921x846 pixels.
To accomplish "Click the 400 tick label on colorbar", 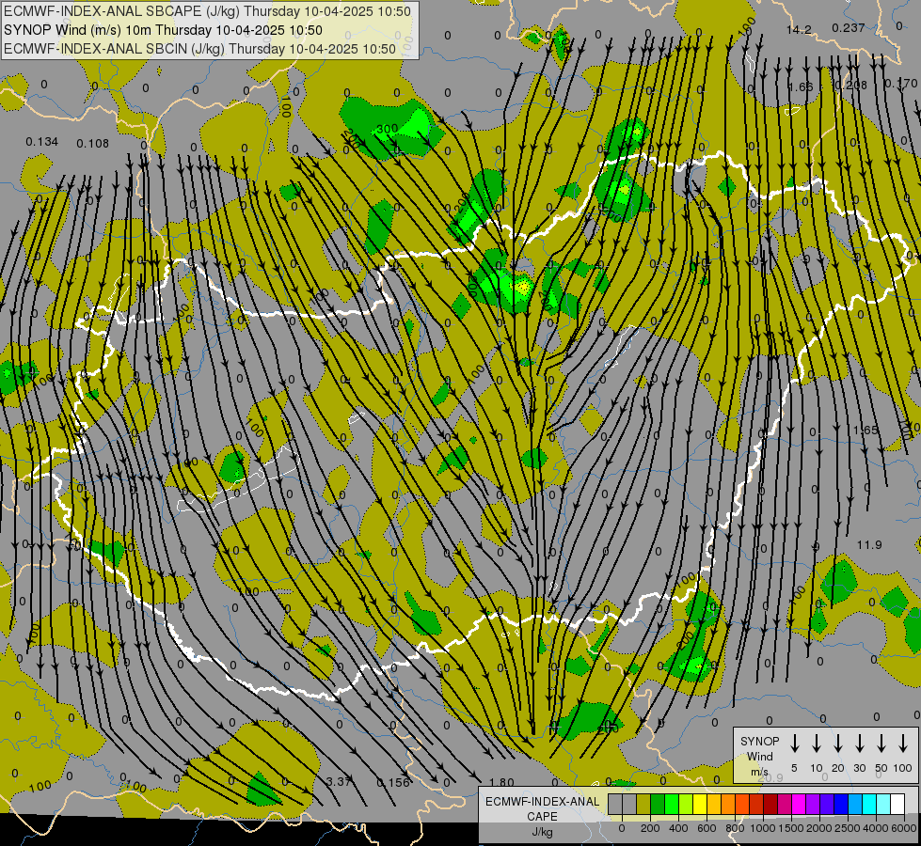I will point(678,828).
